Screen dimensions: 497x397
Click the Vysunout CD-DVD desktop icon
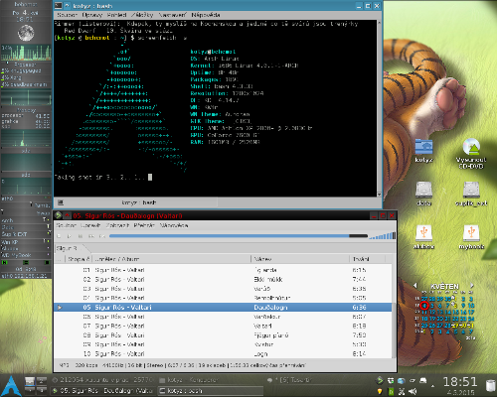pos(471,153)
